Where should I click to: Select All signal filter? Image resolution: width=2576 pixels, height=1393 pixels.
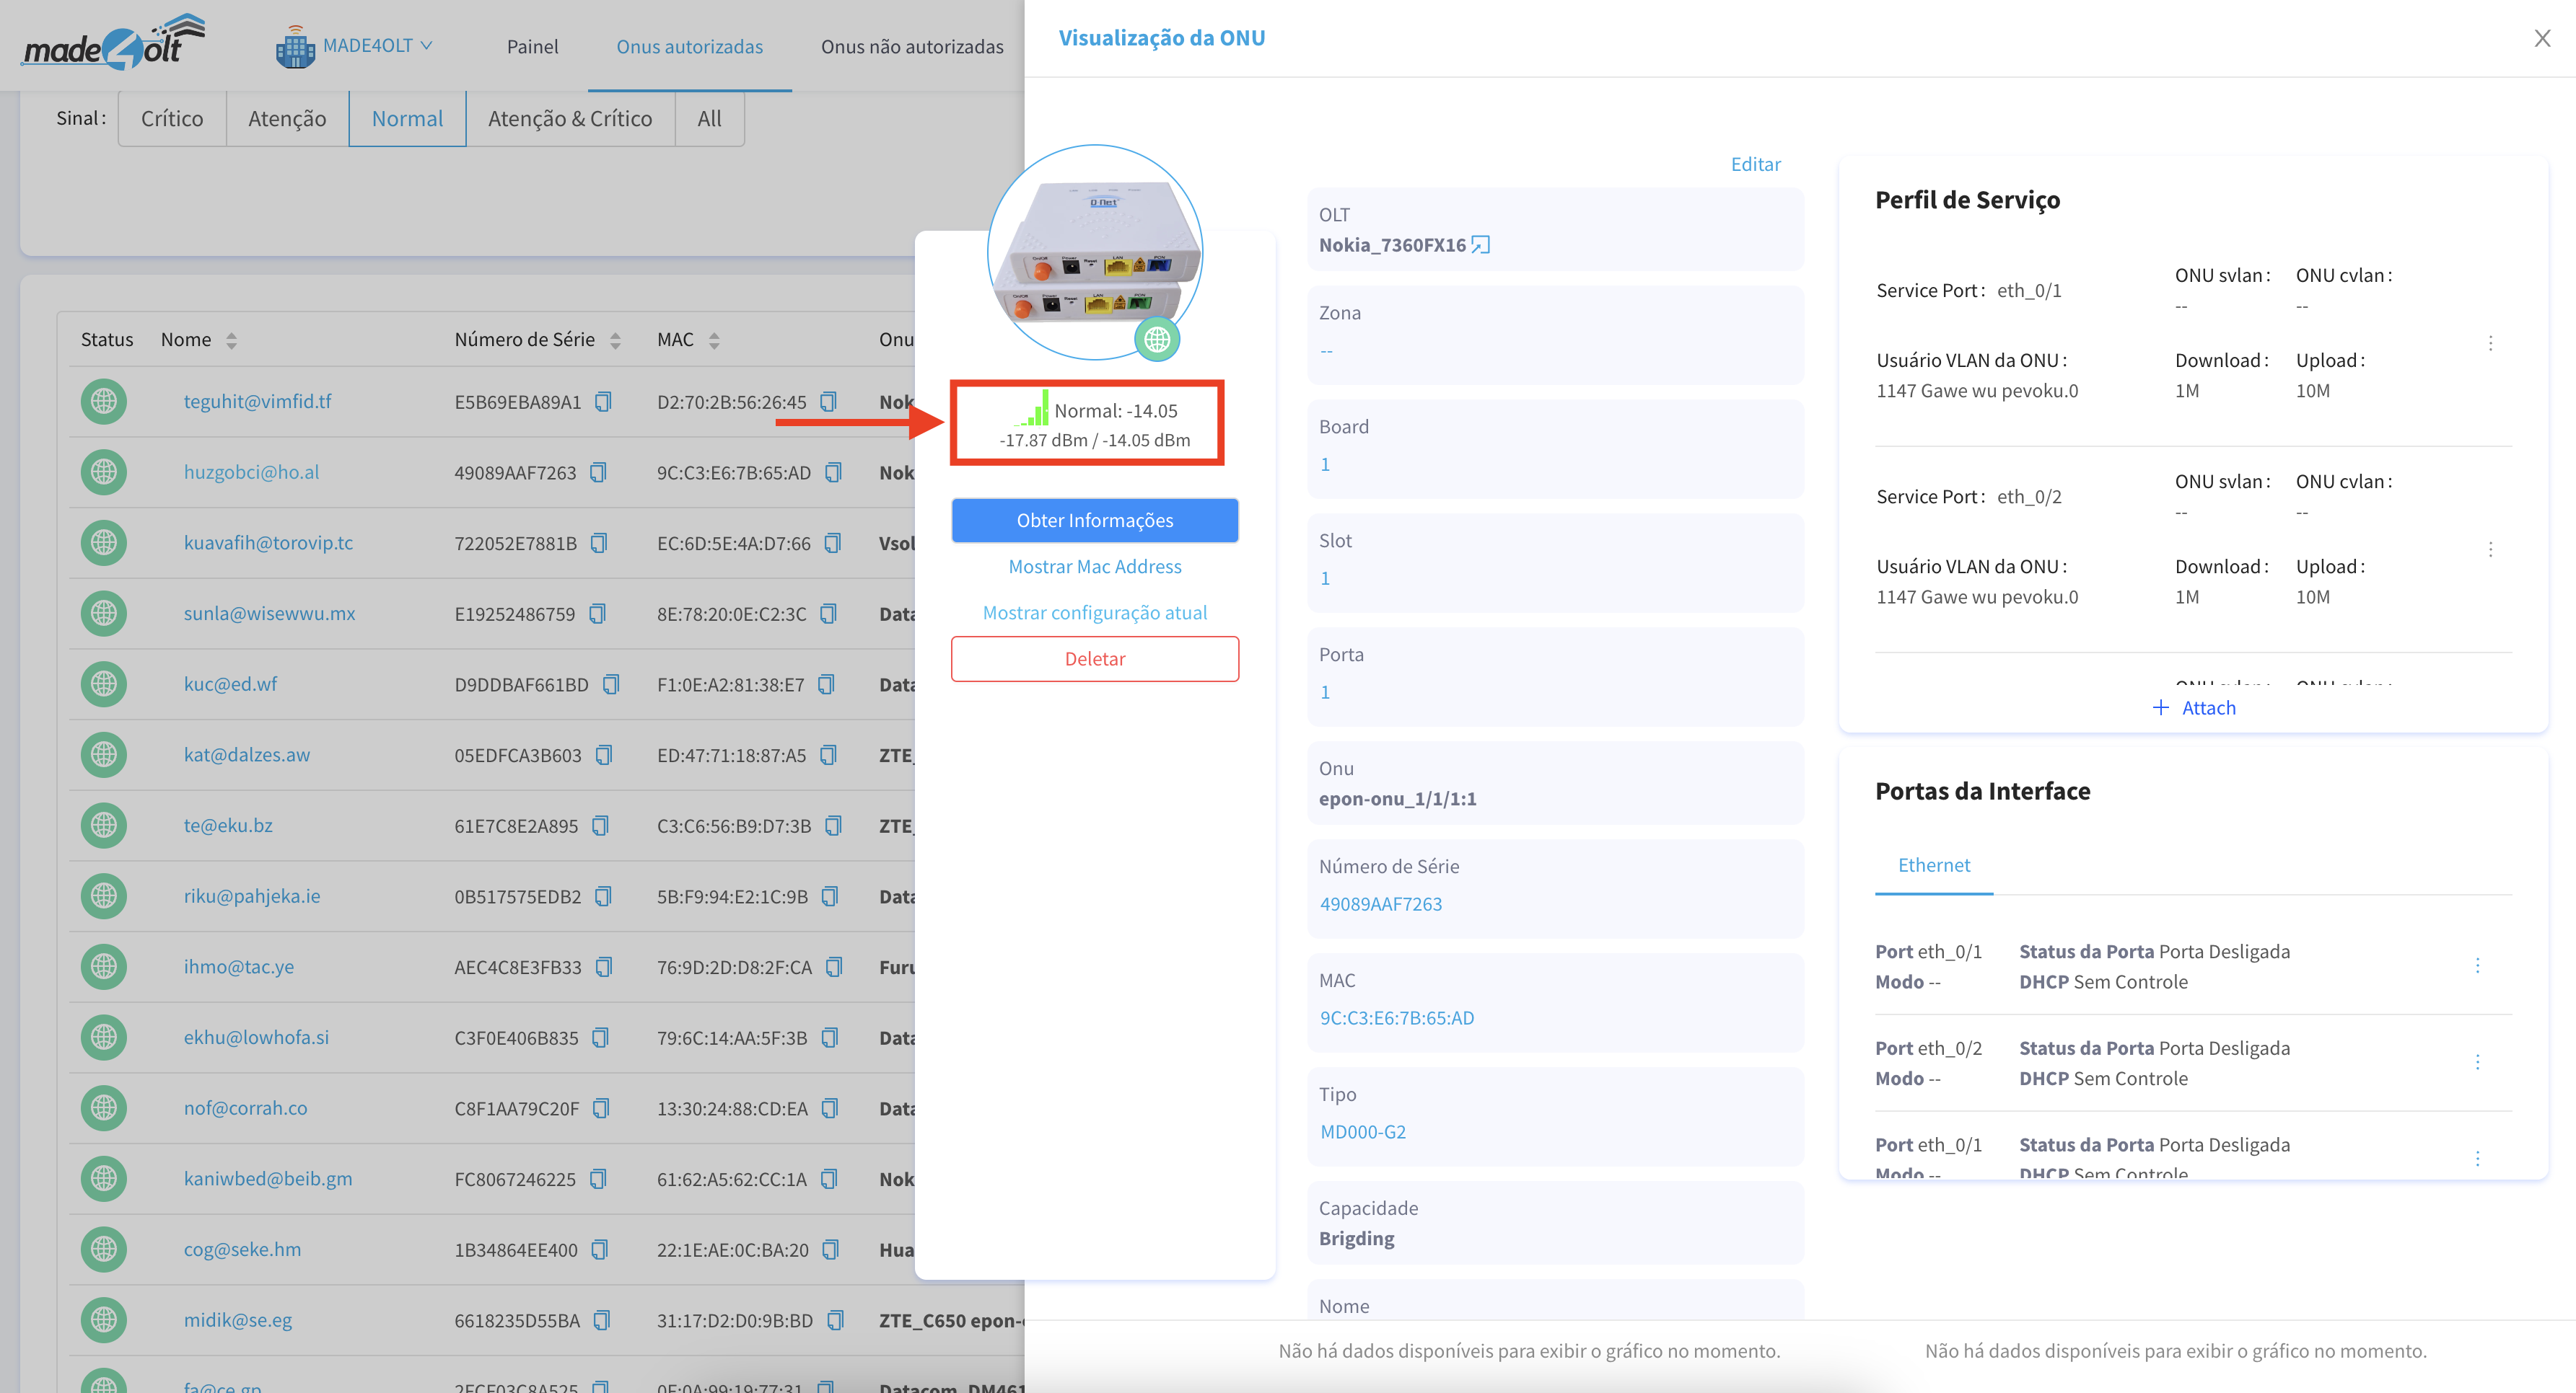[x=709, y=119]
